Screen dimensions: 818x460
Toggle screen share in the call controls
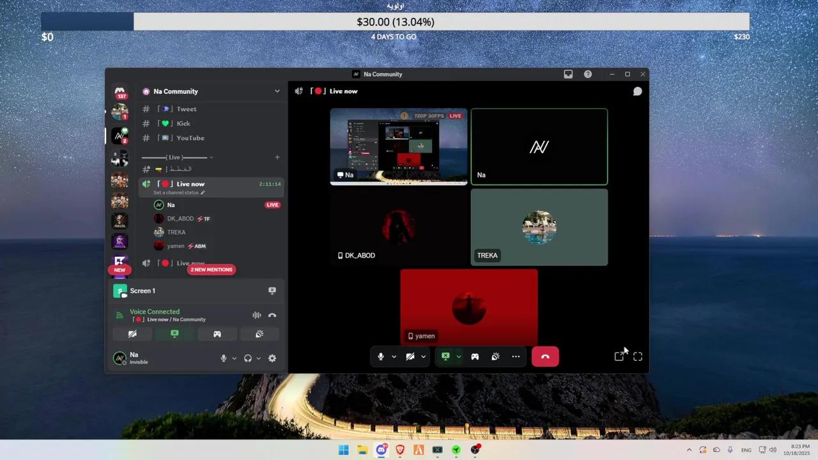pyautogui.click(x=445, y=356)
